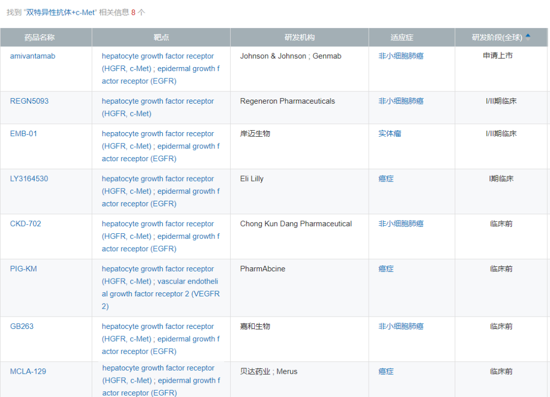The width and height of the screenshot is (550, 397).
Task: Select REGN5093's I/II期临床 stage cell
Action: pos(501,108)
